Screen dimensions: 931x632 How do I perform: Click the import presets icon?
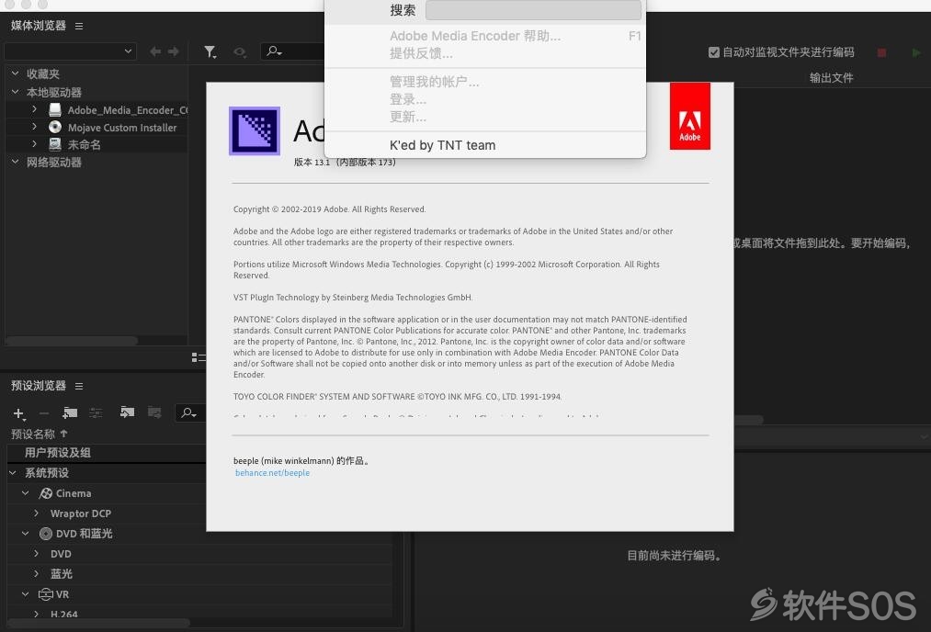click(x=127, y=412)
